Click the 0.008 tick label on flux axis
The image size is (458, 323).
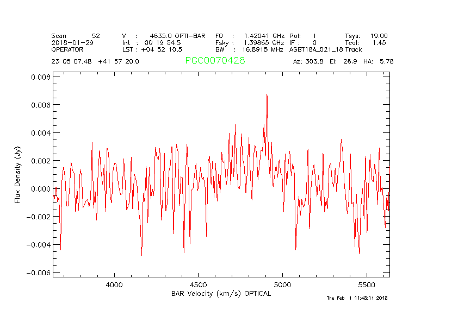(40, 77)
